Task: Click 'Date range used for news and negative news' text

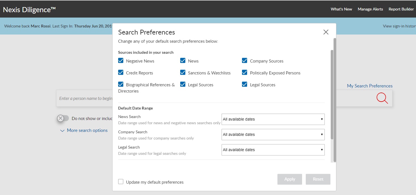Action: point(169,123)
